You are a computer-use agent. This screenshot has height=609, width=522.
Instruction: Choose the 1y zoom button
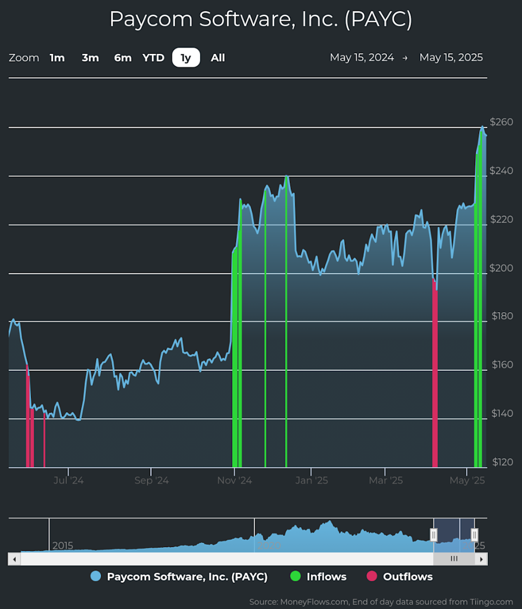pos(186,58)
